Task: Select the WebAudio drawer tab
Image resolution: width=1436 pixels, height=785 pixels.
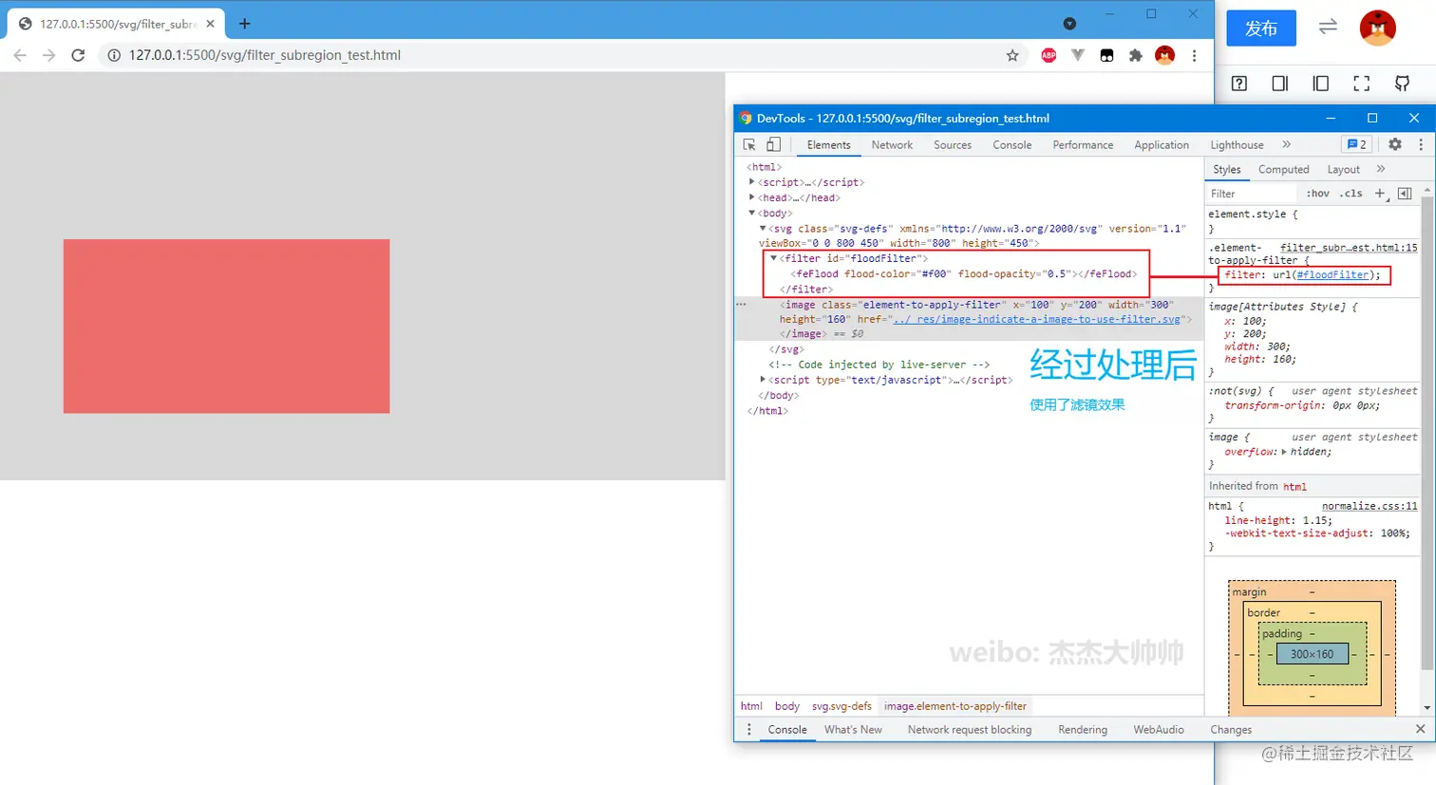Action: pos(1158,730)
